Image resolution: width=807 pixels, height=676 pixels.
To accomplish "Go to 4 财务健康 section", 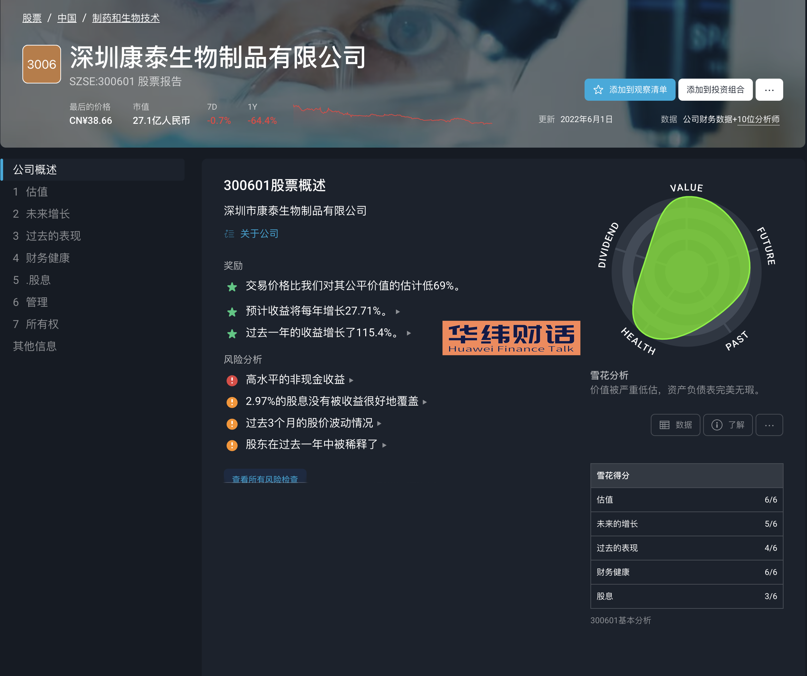I will tap(92, 258).
